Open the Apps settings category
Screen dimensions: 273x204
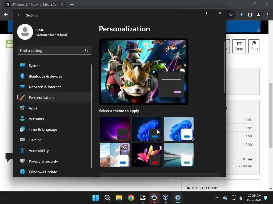click(54, 108)
